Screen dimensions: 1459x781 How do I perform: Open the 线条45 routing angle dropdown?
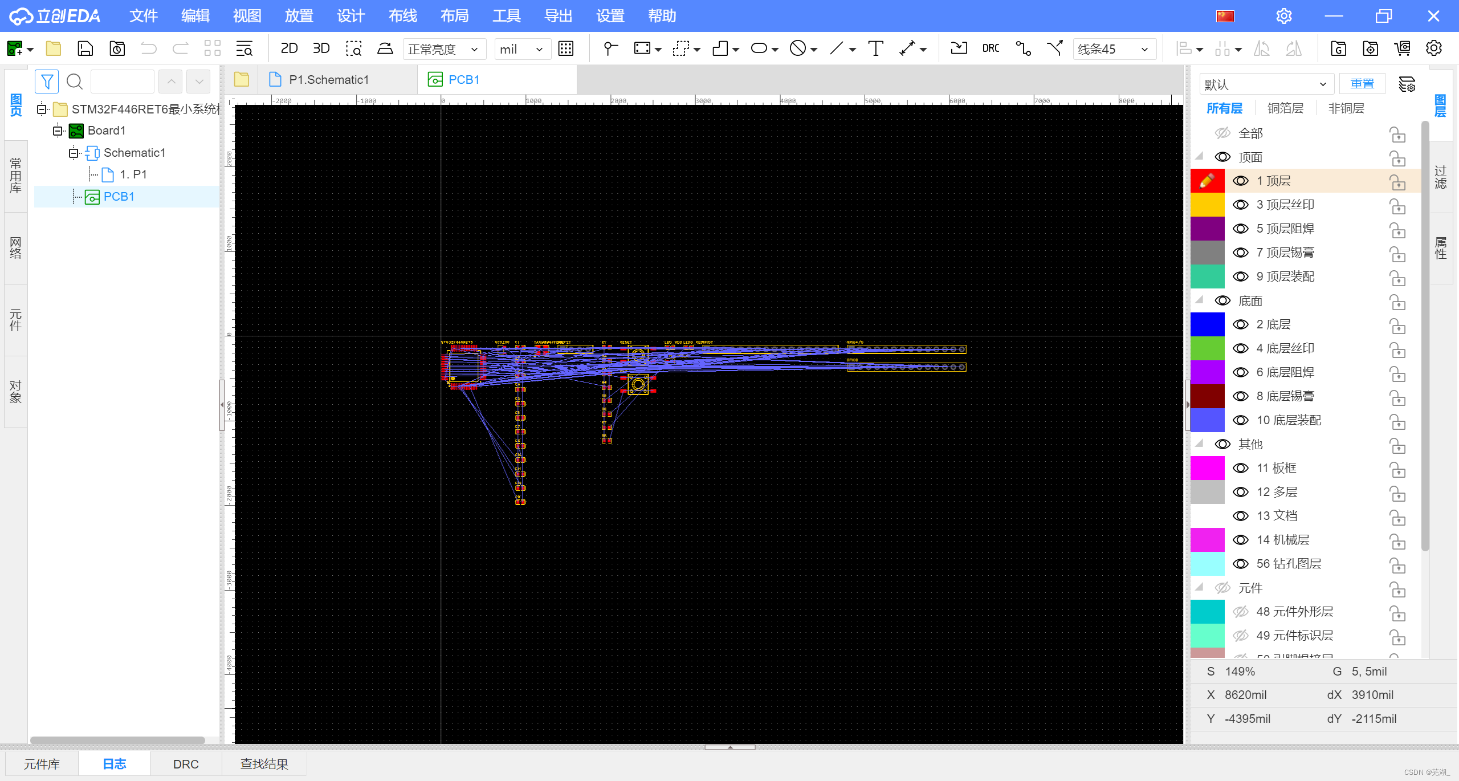pyautogui.click(x=1114, y=49)
